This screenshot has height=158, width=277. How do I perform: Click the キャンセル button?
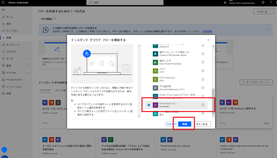202,124
